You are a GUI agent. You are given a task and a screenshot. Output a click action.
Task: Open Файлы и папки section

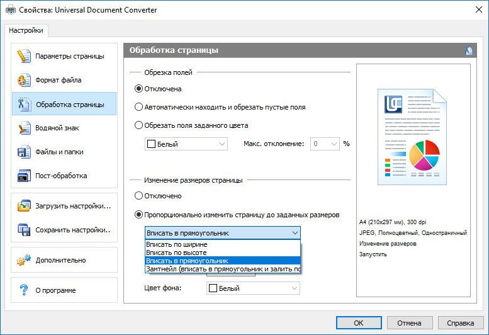pyautogui.click(x=64, y=152)
